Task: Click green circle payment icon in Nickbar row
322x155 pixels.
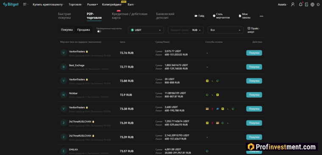Action: click(x=207, y=95)
